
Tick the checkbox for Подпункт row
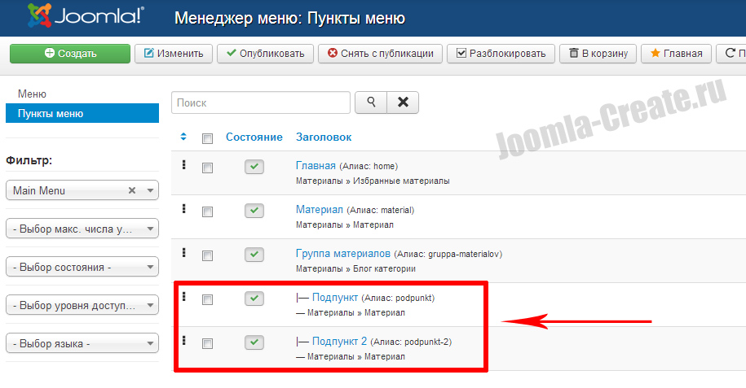tap(207, 299)
